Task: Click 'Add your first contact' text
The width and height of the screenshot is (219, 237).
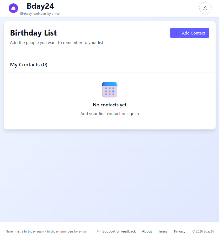Action: coord(100,113)
